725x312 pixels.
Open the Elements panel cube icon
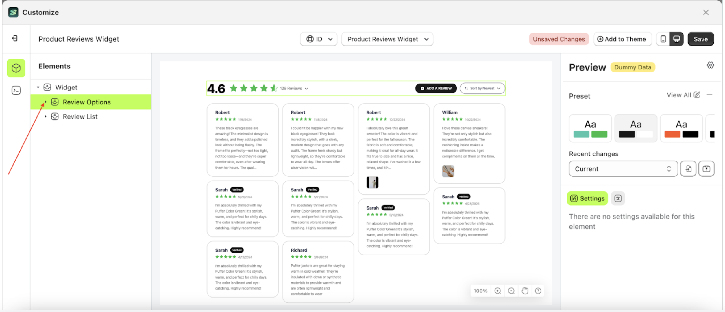pos(16,68)
